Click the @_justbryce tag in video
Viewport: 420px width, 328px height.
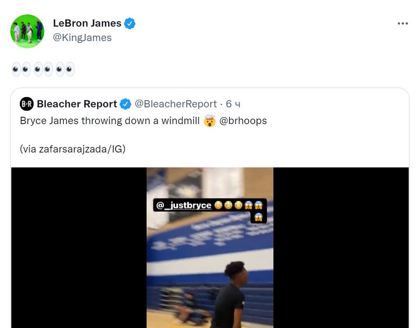click(x=184, y=205)
